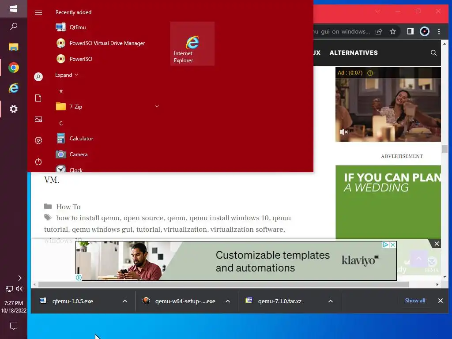Viewport: 452px width, 339px height.
Task: Click the 'how to install qemu' tag
Action: [88, 218]
